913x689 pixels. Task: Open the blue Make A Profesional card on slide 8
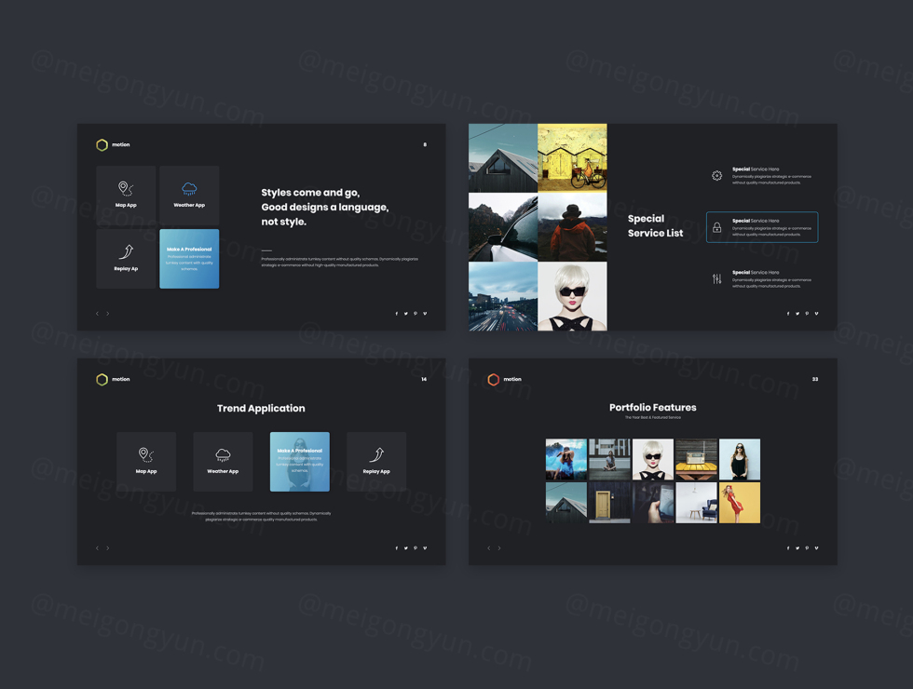[x=189, y=259]
